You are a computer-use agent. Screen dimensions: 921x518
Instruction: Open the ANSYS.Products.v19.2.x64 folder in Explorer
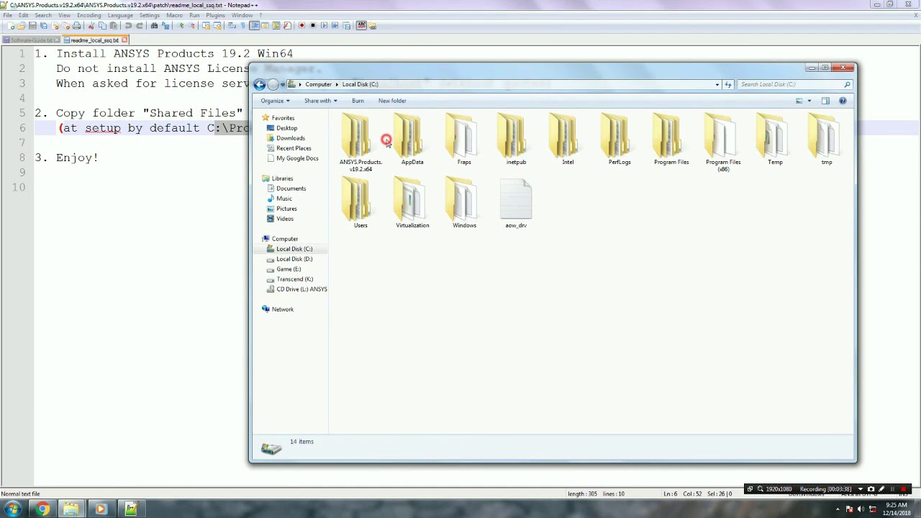click(360, 142)
